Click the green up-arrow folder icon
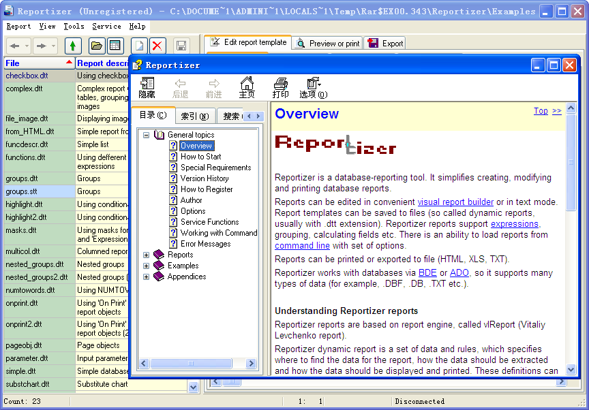 pyautogui.click(x=73, y=46)
